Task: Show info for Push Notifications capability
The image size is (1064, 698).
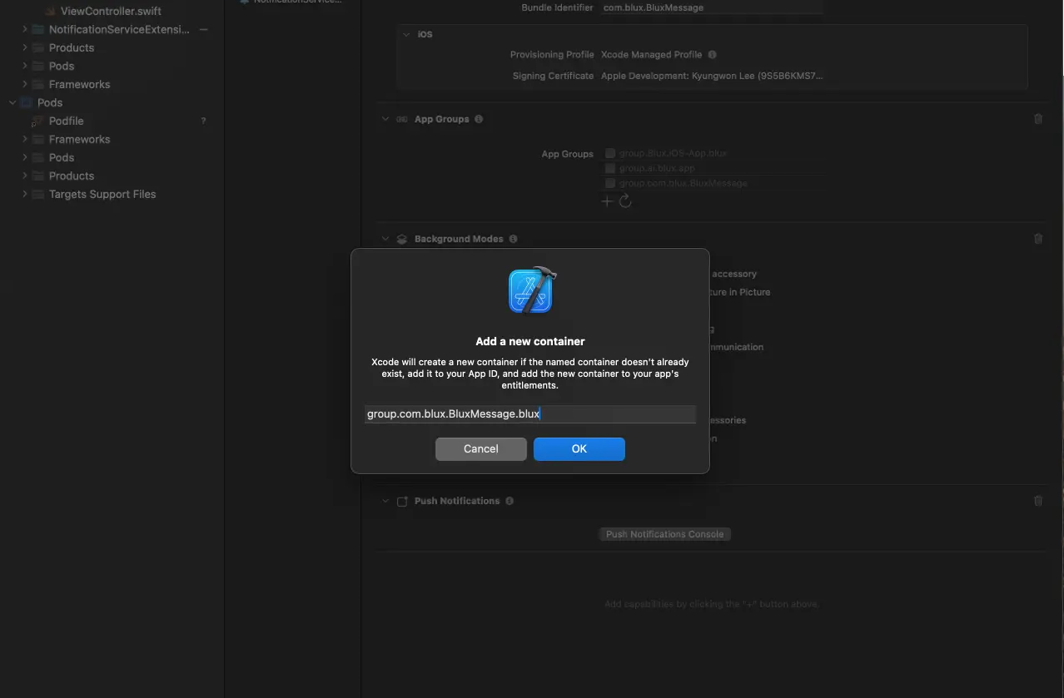Action: [x=510, y=501]
